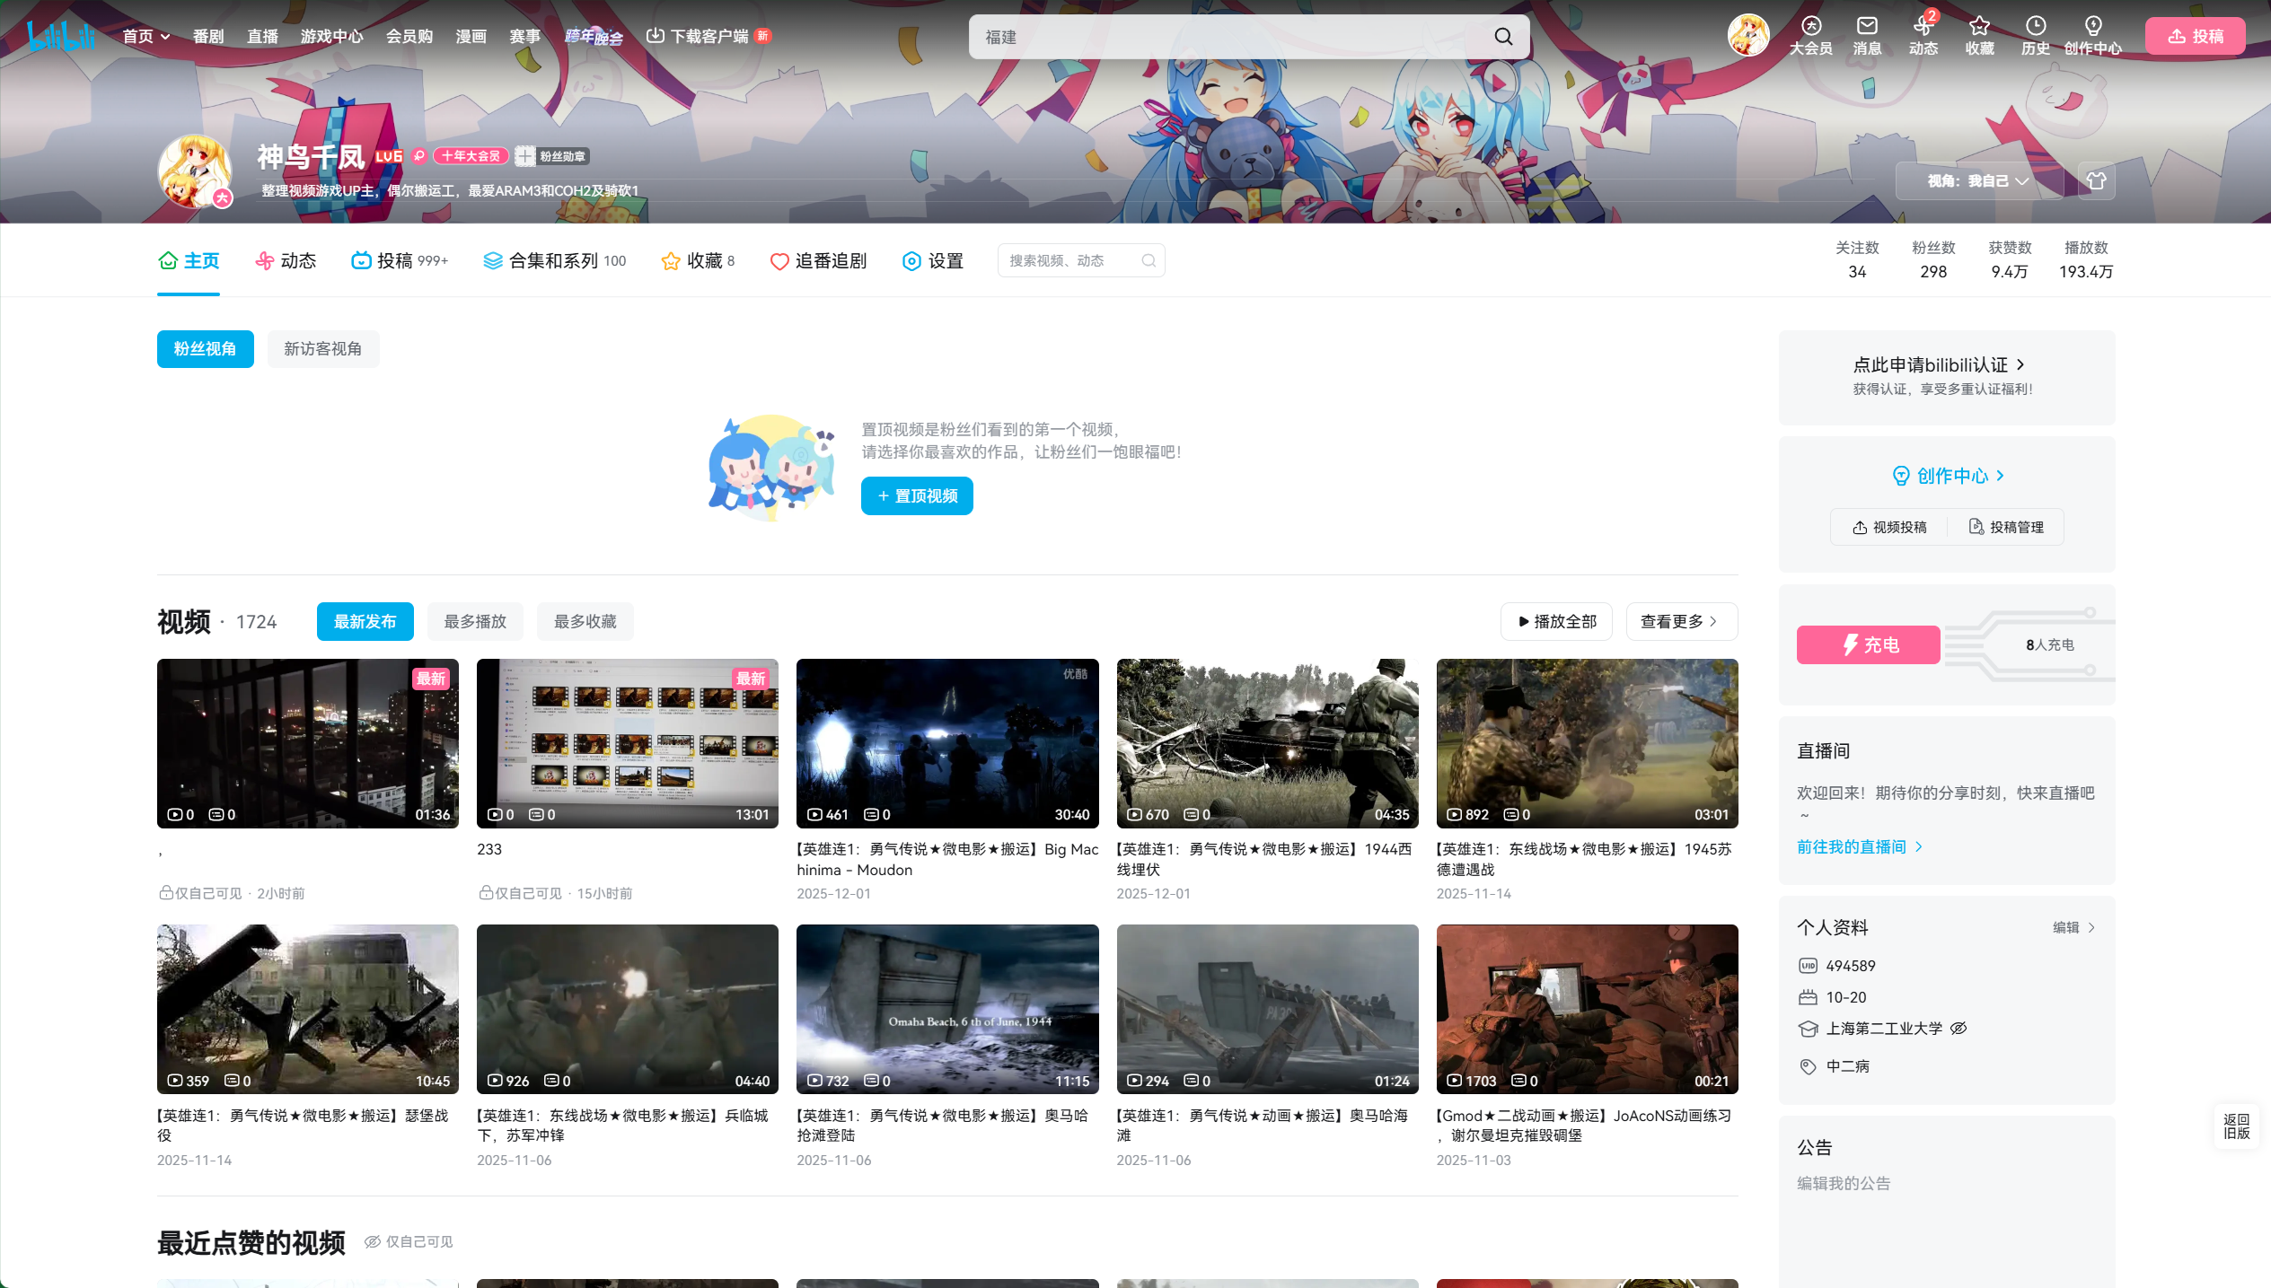The image size is (2271, 1288).
Task: Click the wardrobe gift icon beside 视角 selector
Action: point(2098,180)
